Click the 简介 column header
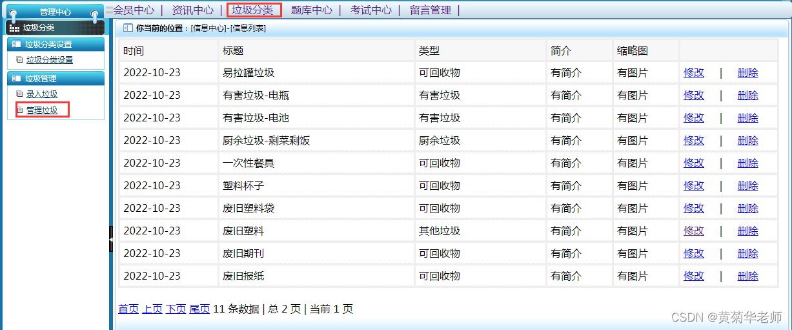792x330 pixels. [x=580, y=51]
